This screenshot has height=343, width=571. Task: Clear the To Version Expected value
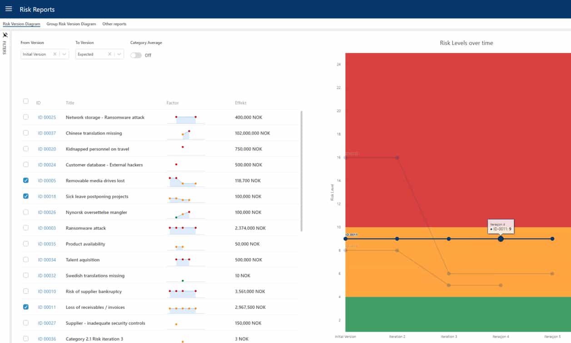tap(109, 54)
